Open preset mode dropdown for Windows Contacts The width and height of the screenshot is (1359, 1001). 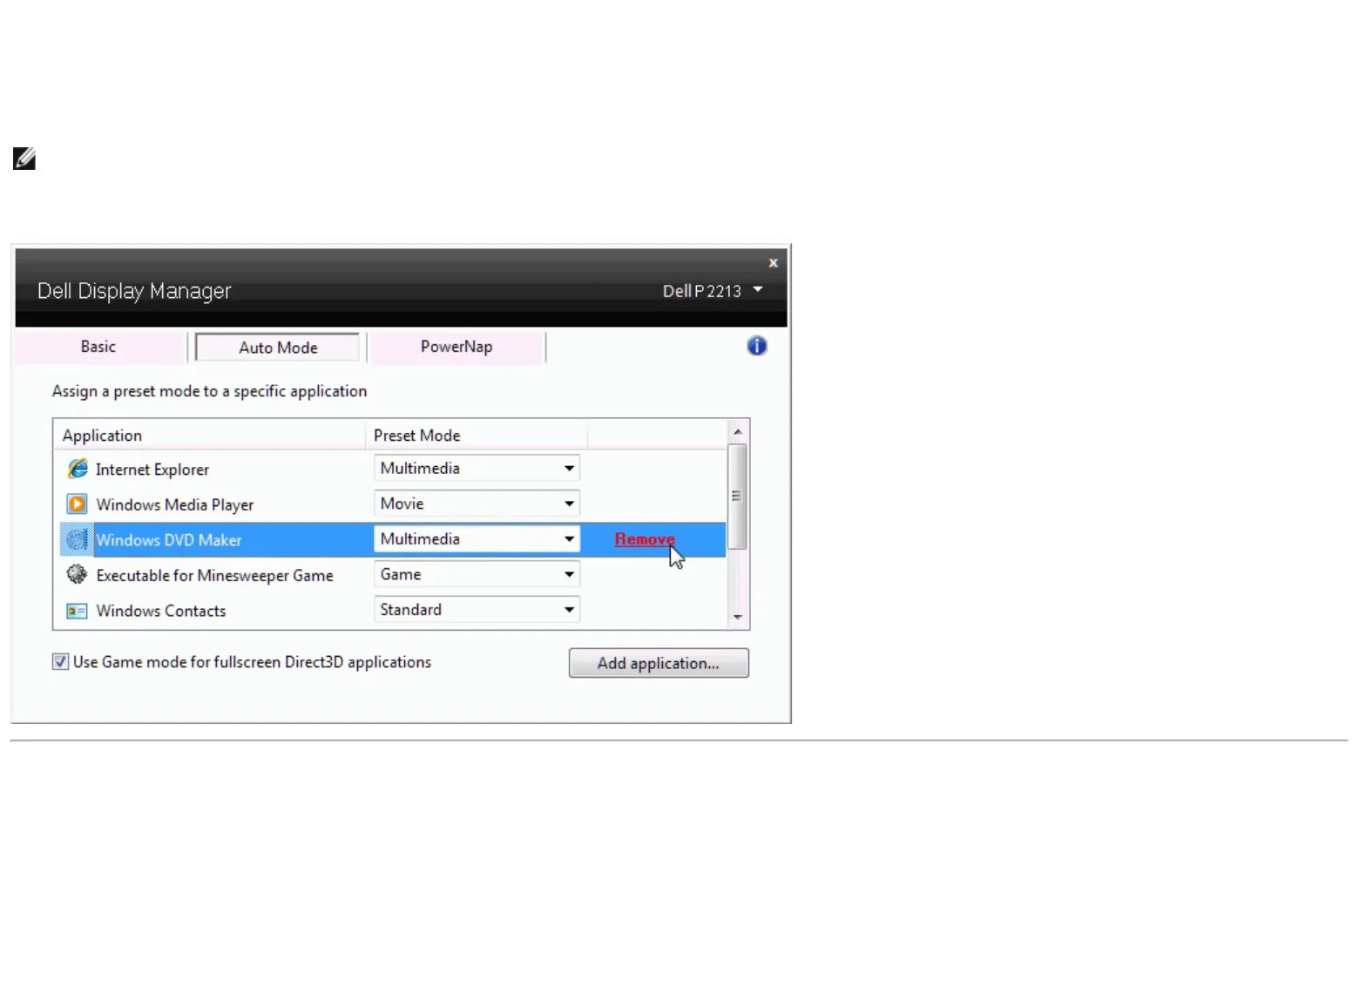[x=477, y=610]
